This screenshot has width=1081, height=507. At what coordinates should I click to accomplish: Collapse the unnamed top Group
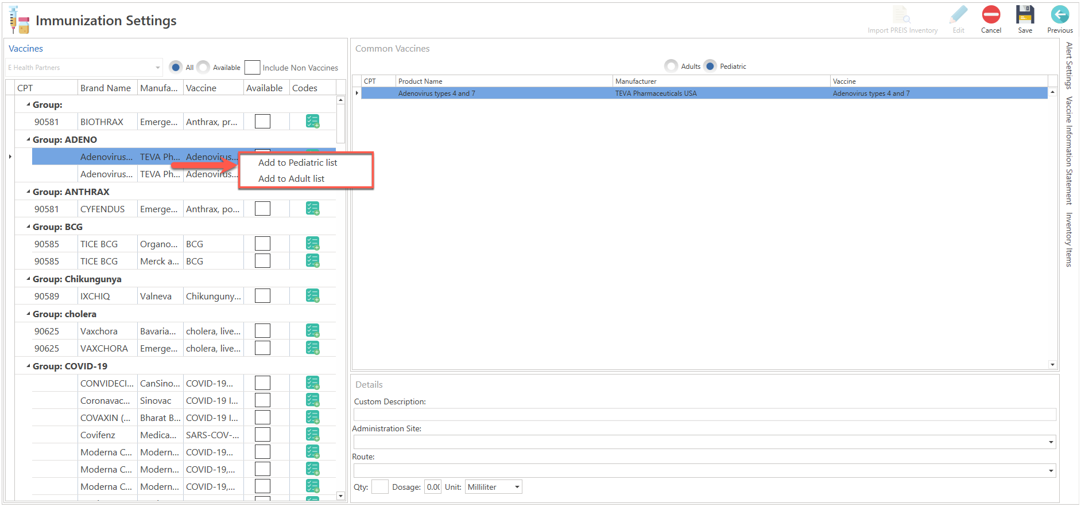[x=29, y=104]
